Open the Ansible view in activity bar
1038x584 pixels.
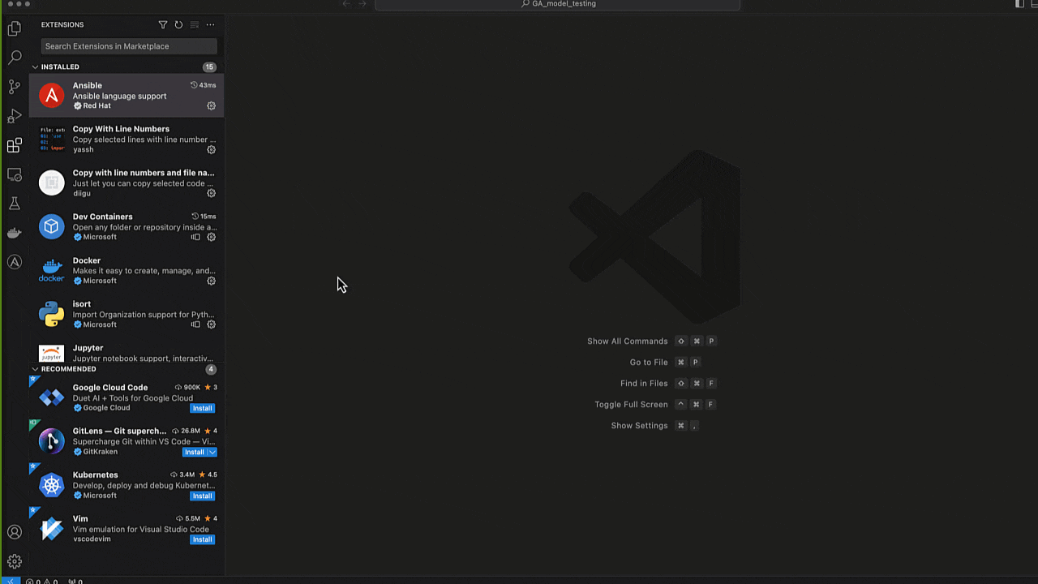click(x=14, y=262)
